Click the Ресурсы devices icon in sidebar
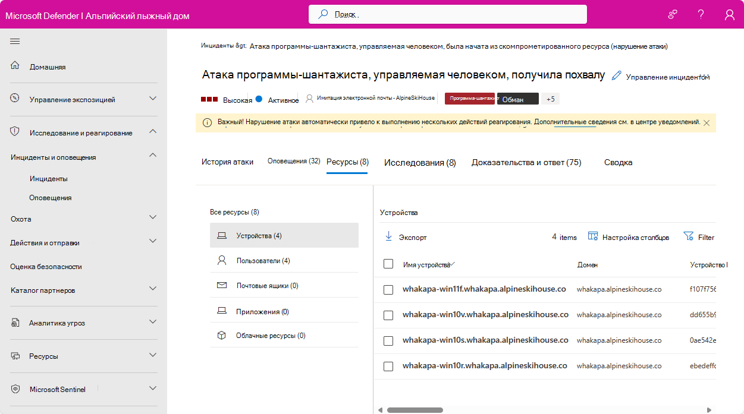The width and height of the screenshot is (744, 414). pos(16,356)
